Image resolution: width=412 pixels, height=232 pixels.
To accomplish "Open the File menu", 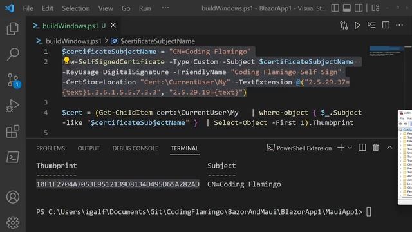I will pyautogui.click(x=28, y=8).
